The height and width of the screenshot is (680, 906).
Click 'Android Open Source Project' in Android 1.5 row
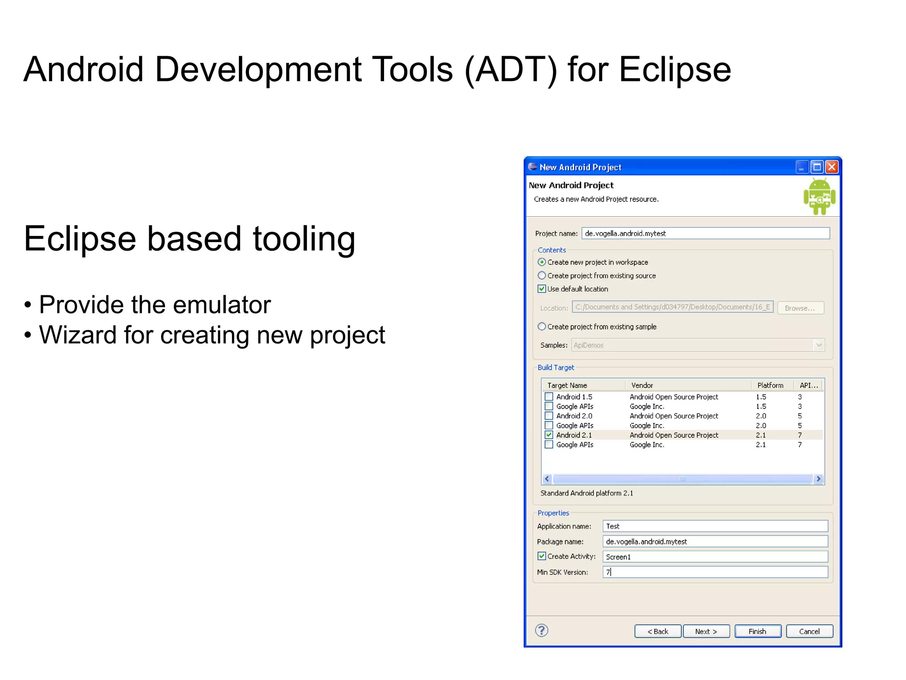(674, 397)
